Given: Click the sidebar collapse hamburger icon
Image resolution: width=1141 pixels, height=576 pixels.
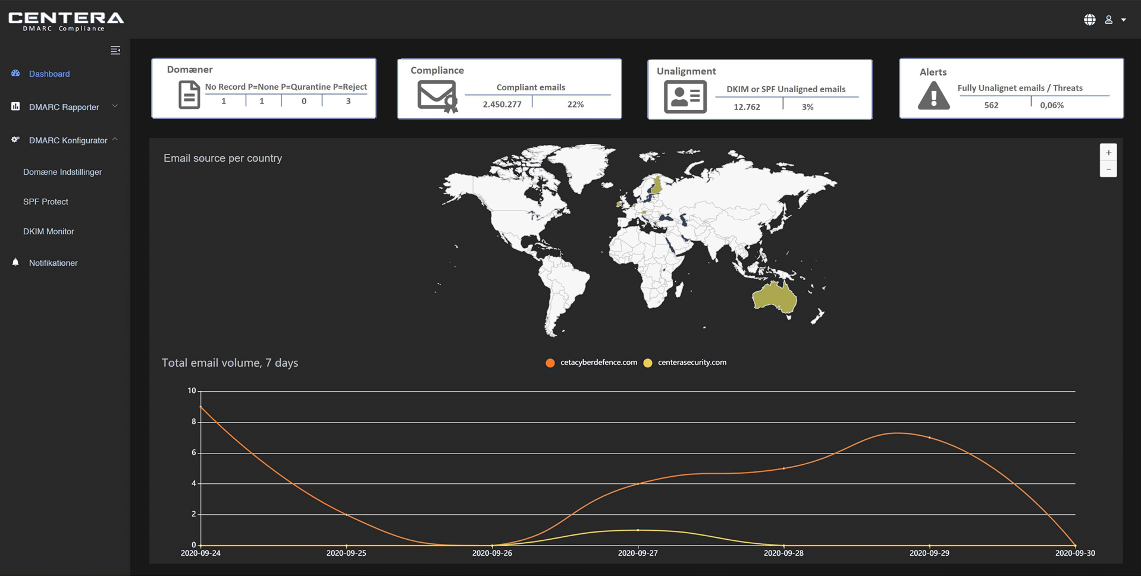Looking at the screenshot, I should coord(115,51).
